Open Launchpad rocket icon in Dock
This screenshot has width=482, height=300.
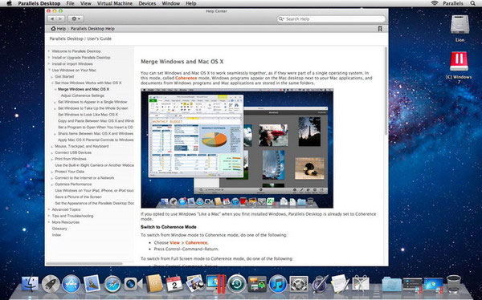click(51, 284)
